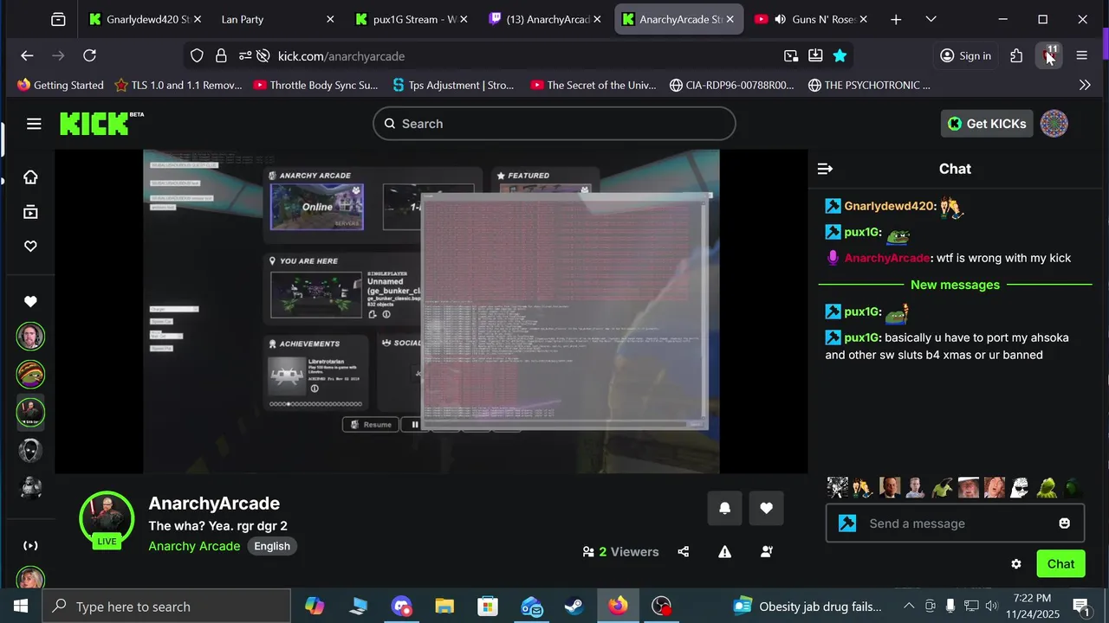Image resolution: width=1109 pixels, height=623 pixels.
Task: Pick the Kermit frog quick emote
Action: pyautogui.click(x=1047, y=488)
